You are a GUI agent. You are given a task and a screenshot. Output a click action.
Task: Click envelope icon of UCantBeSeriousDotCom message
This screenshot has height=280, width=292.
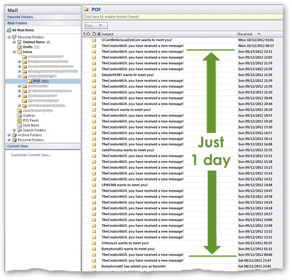point(94,40)
